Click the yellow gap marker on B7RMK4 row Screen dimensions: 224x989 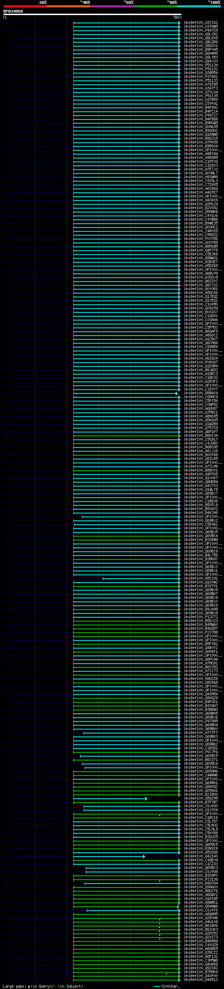tap(166, 973)
